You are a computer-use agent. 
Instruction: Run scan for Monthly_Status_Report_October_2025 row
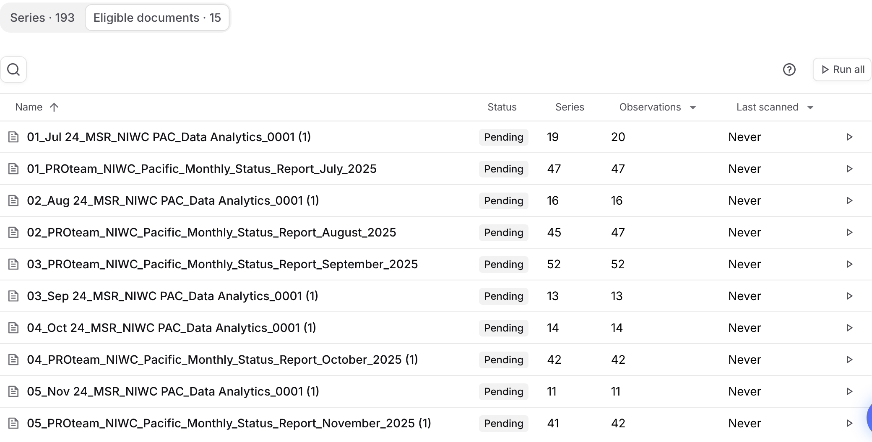click(849, 360)
